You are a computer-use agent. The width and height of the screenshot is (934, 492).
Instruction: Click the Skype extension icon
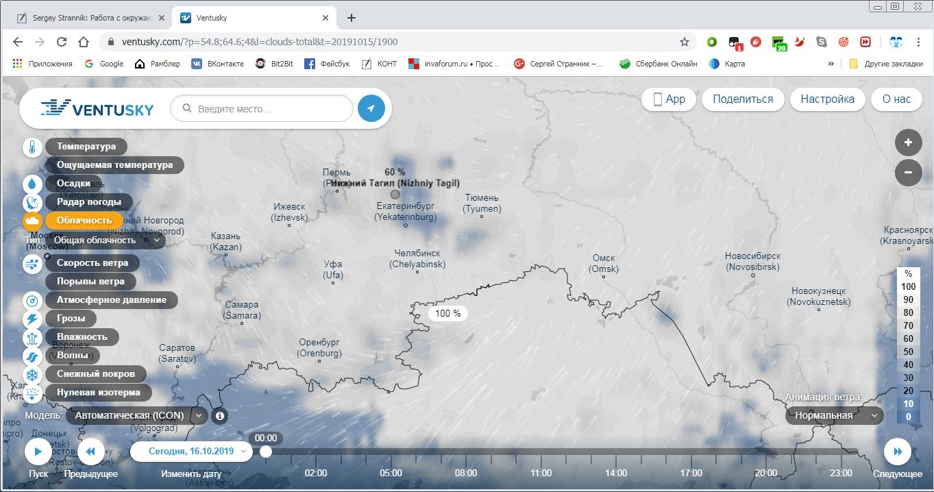click(x=822, y=42)
